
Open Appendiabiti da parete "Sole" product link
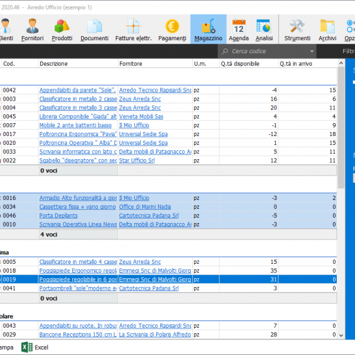coord(78,90)
